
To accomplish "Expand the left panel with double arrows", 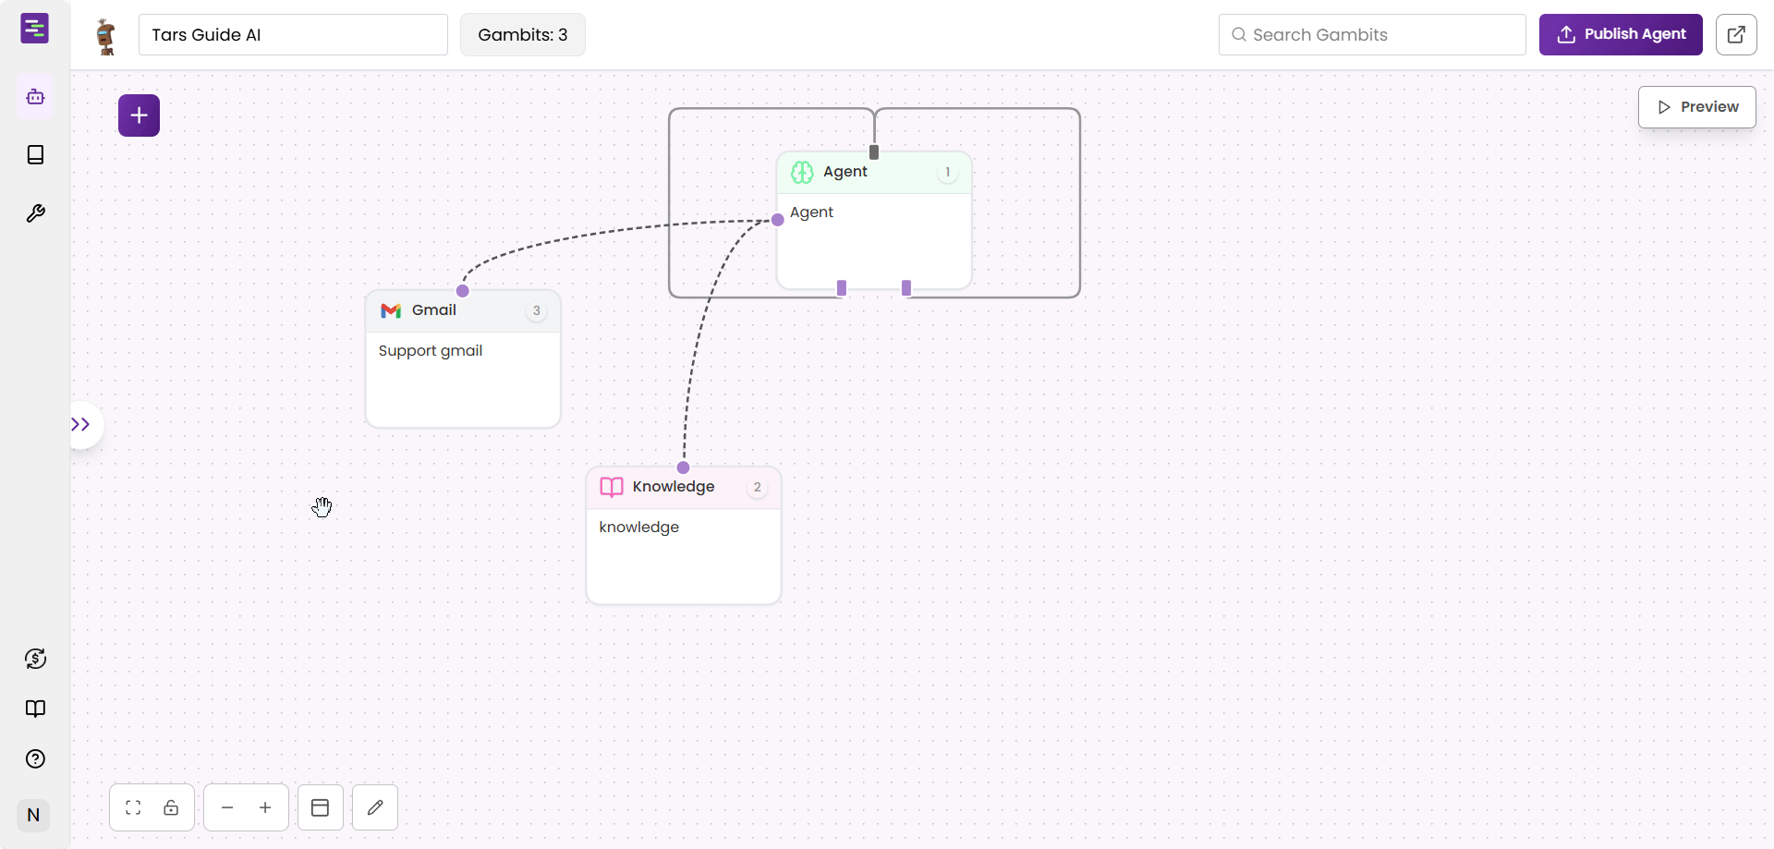I will pyautogui.click(x=81, y=424).
